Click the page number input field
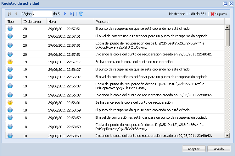The height and width of the screenshot is (156, 235). (42, 14)
